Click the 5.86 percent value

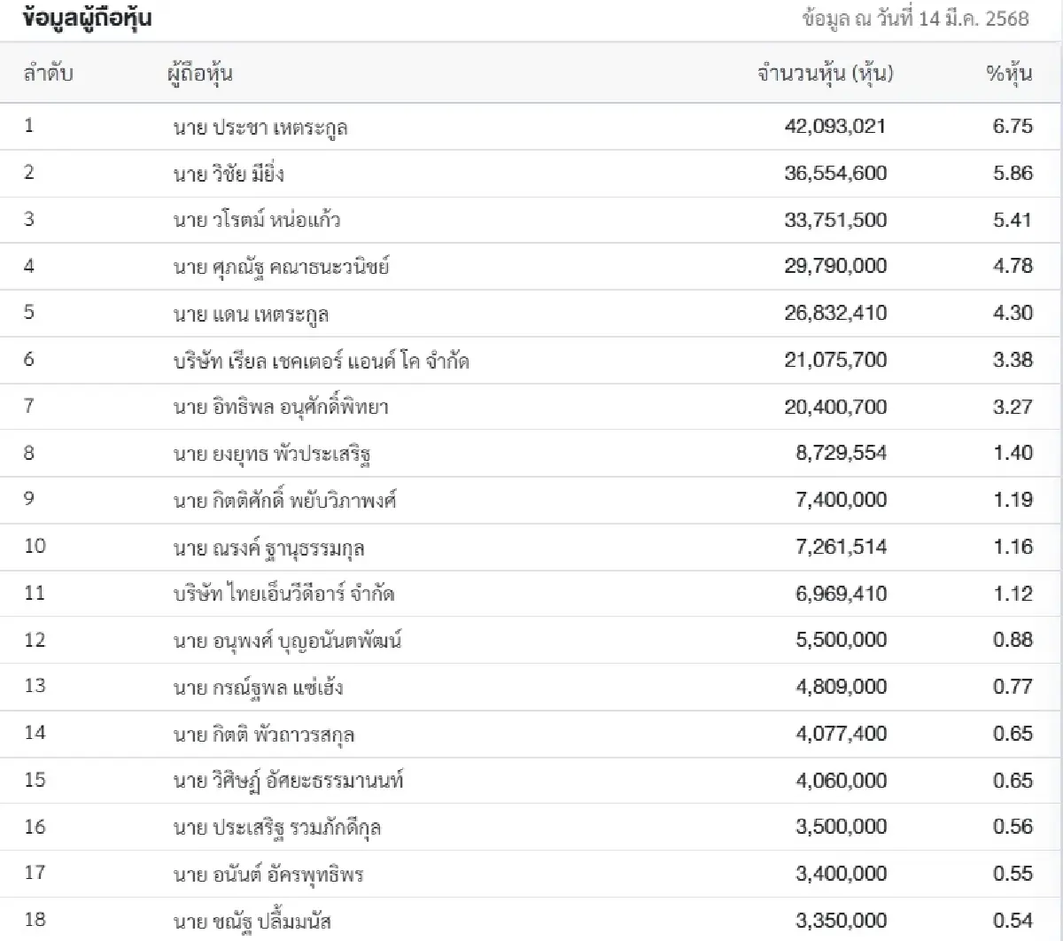[1013, 174]
